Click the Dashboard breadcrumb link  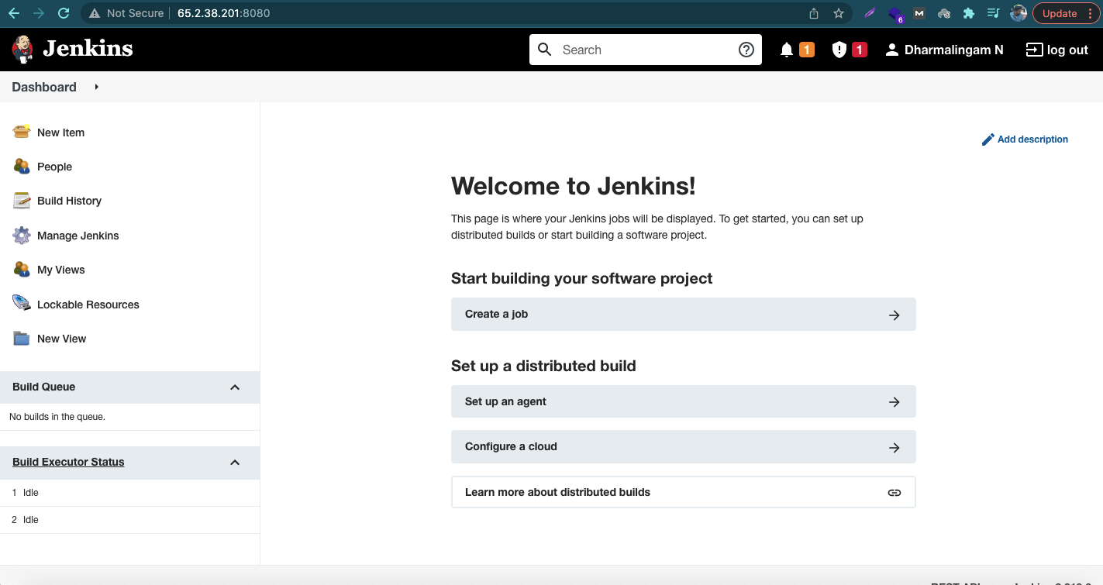tap(44, 87)
